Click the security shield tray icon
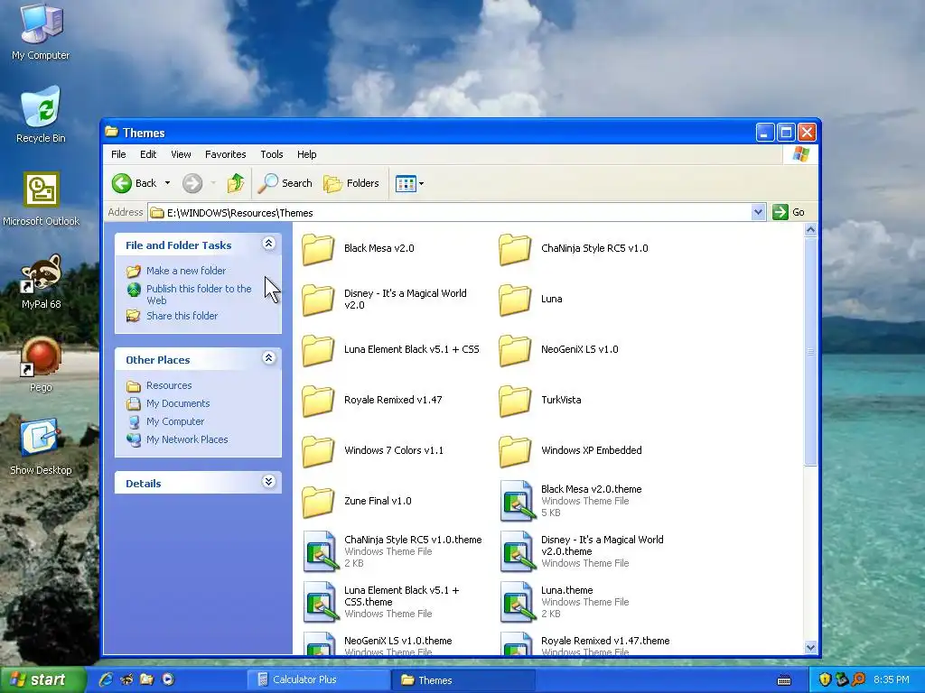925x693 pixels. pos(825,679)
